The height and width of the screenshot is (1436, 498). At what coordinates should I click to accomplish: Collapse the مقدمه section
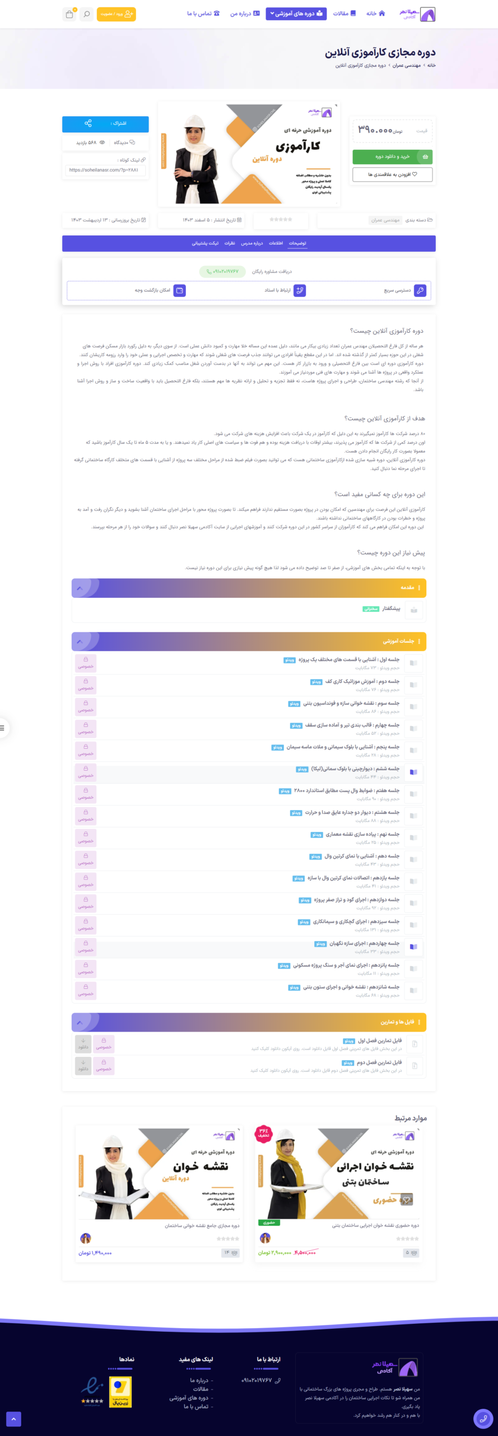tap(80, 588)
